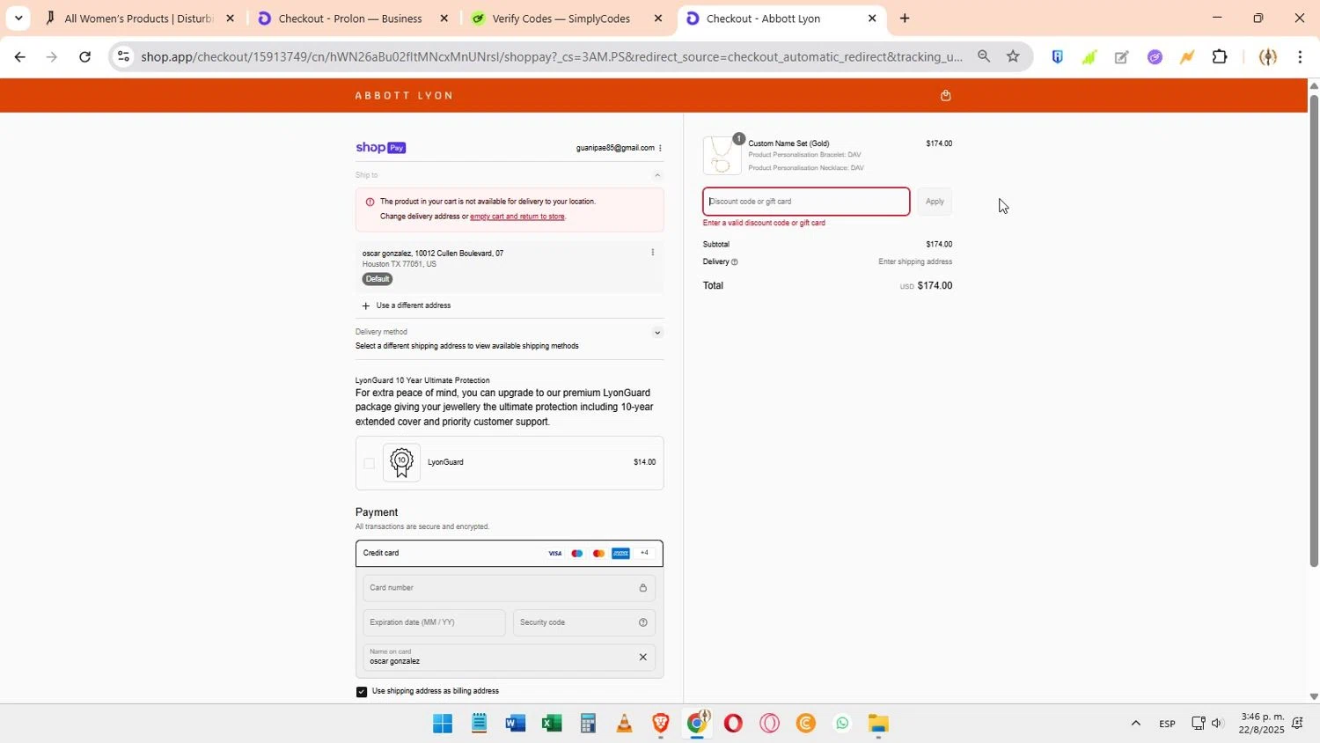Screen dimensions: 1320x743
Task: Open the Extensions puzzle icon
Action: click(1220, 57)
